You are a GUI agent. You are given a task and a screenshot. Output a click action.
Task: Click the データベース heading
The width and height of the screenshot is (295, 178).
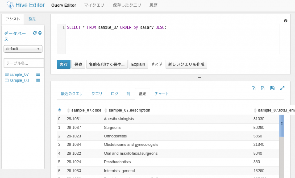point(15,36)
